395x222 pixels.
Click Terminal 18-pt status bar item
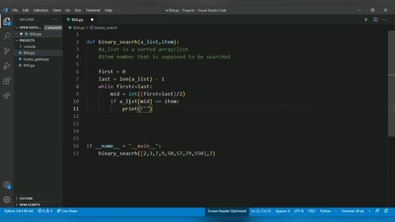point(352,211)
